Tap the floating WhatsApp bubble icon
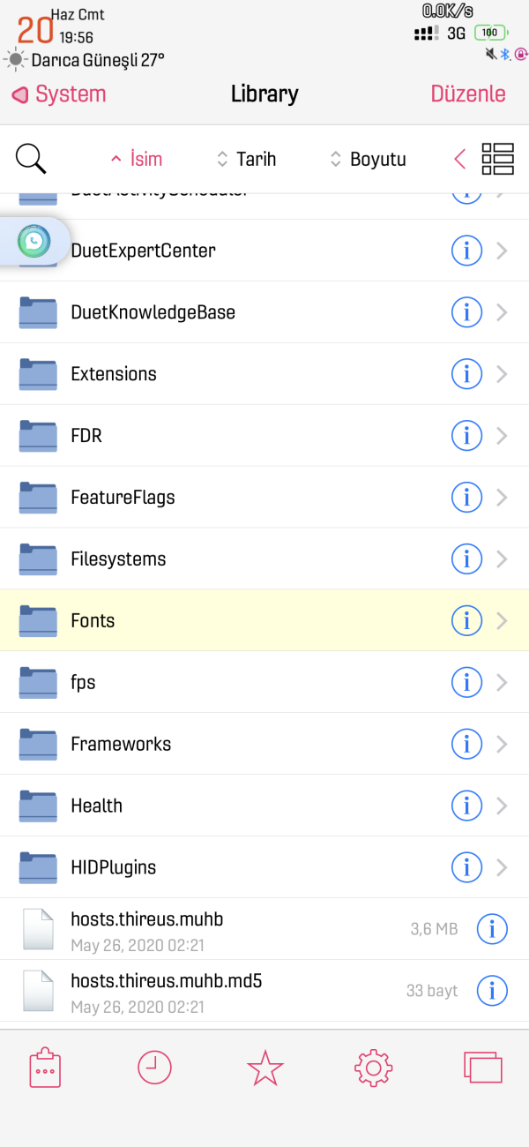 tap(34, 241)
